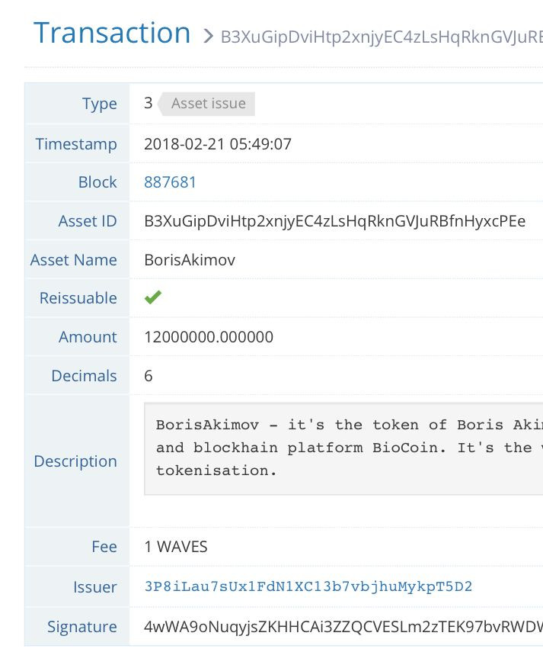Screen dimensions: 543x652
Task: Click the Signature row label
Action: pos(81,627)
